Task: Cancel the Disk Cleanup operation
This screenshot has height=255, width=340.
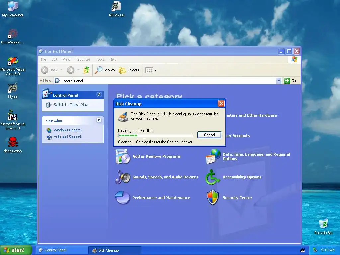Action: coord(209,135)
